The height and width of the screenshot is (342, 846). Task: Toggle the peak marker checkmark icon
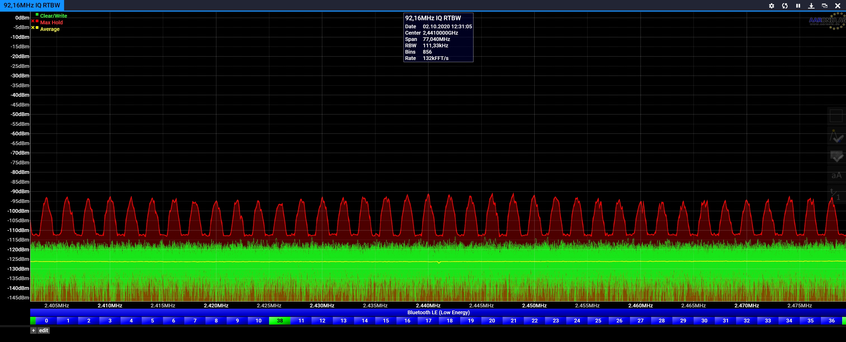[836, 136]
